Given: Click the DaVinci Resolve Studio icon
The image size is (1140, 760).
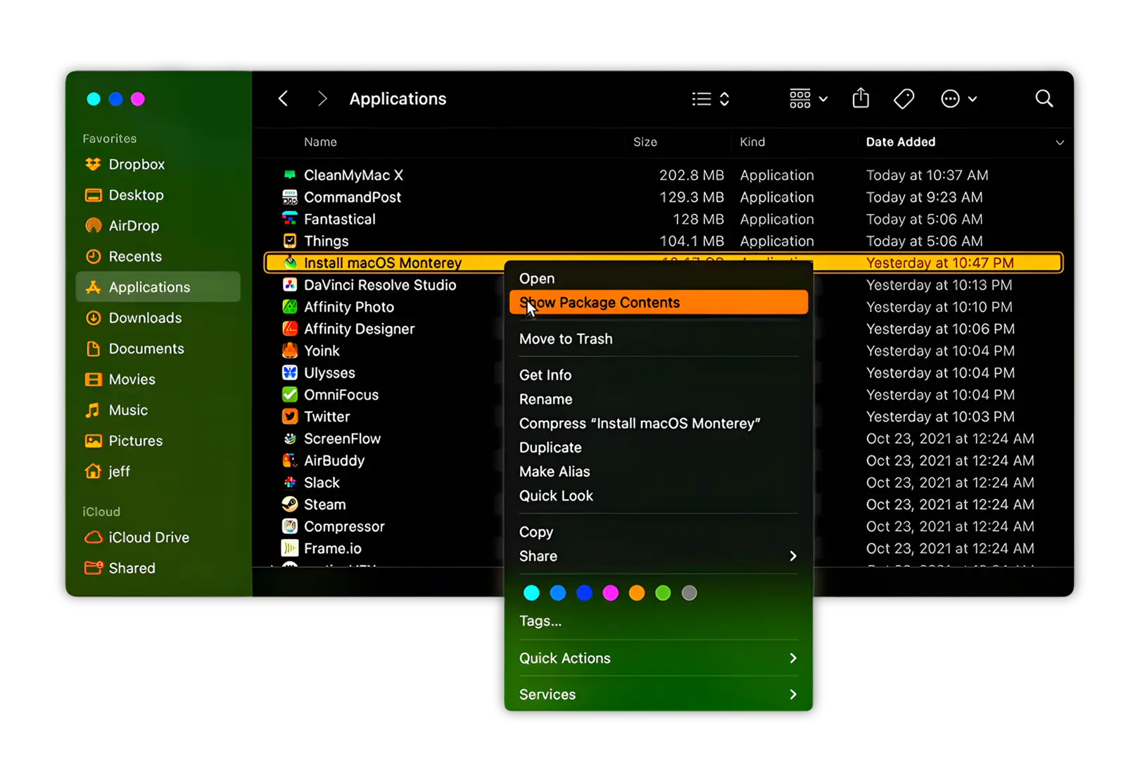Looking at the screenshot, I should 289,285.
